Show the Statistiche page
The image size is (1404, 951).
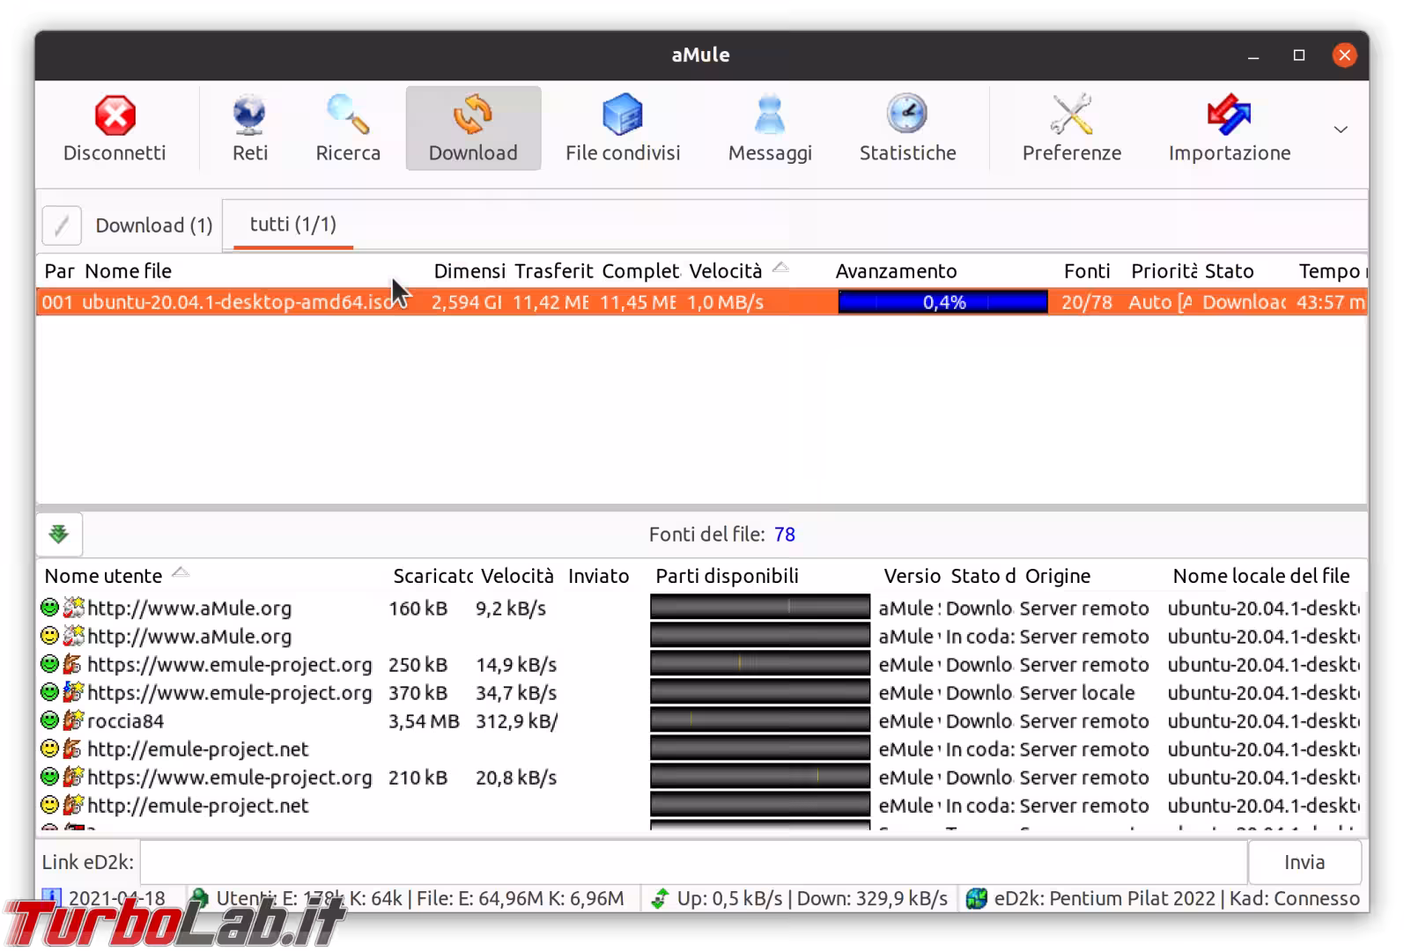pos(907,129)
